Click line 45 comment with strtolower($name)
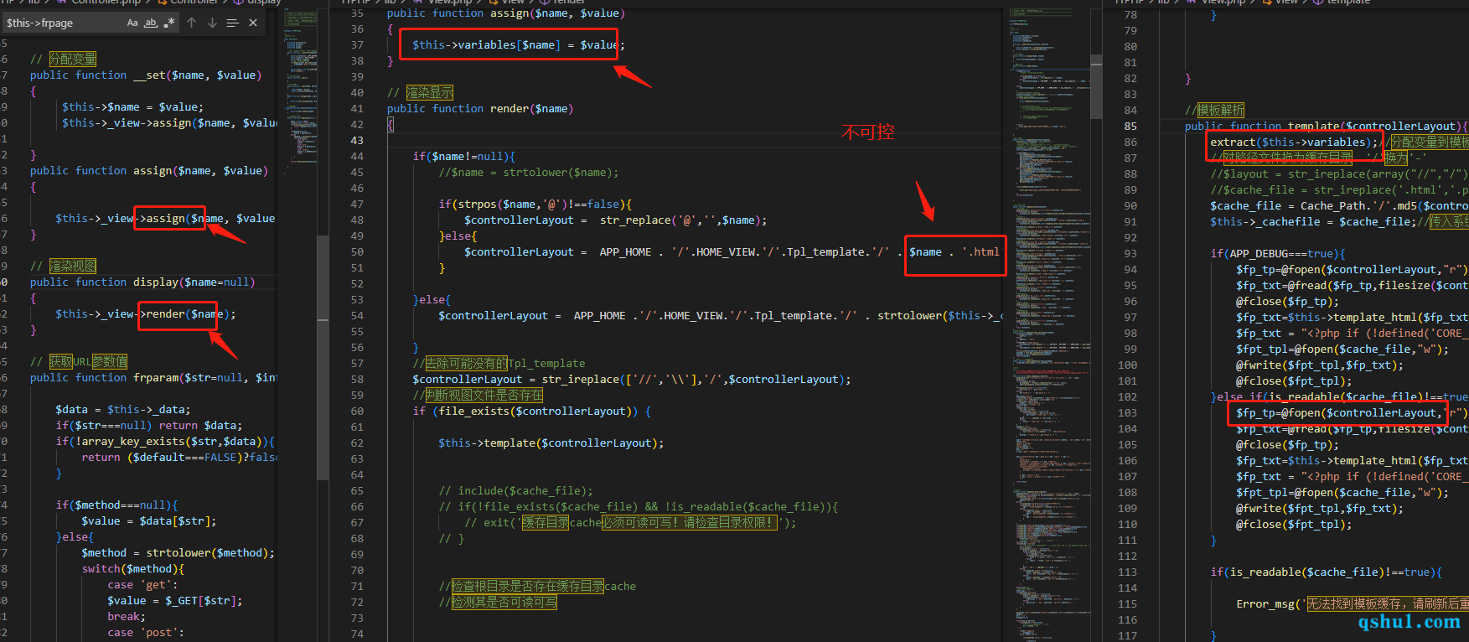The height and width of the screenshot is (642, 1469). click(529, 172)
